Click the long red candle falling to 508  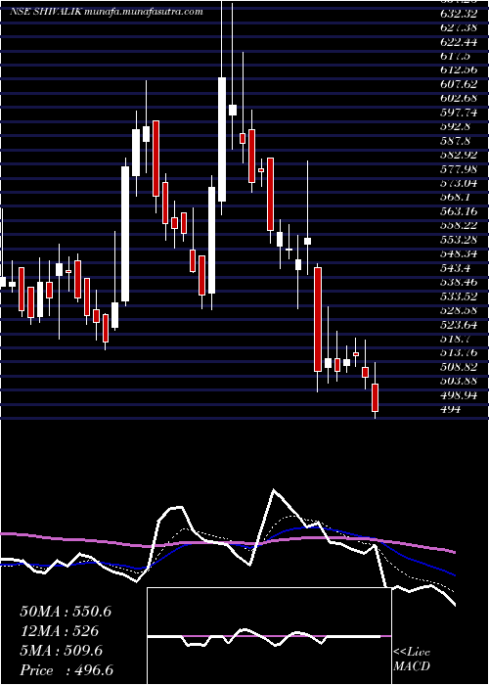coord(318,319)
